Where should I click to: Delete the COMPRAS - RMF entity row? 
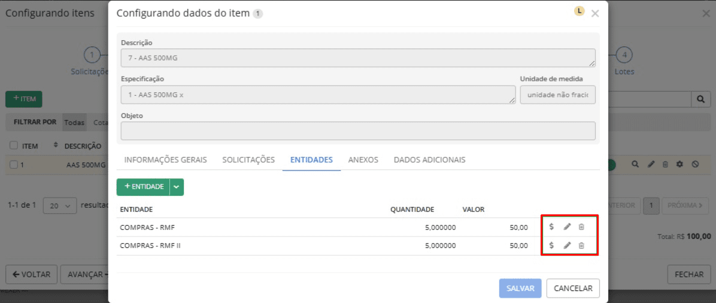(581, 227)
